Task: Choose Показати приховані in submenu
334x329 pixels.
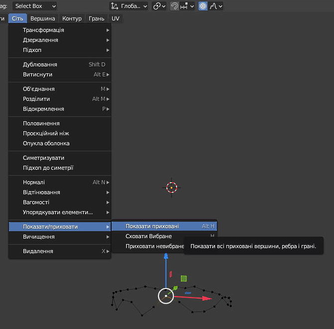Action: (164, 226)
